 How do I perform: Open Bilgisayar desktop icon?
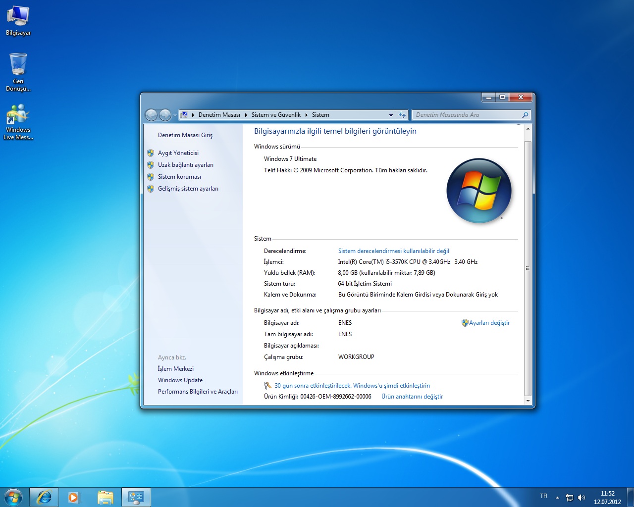click(18, 21)
